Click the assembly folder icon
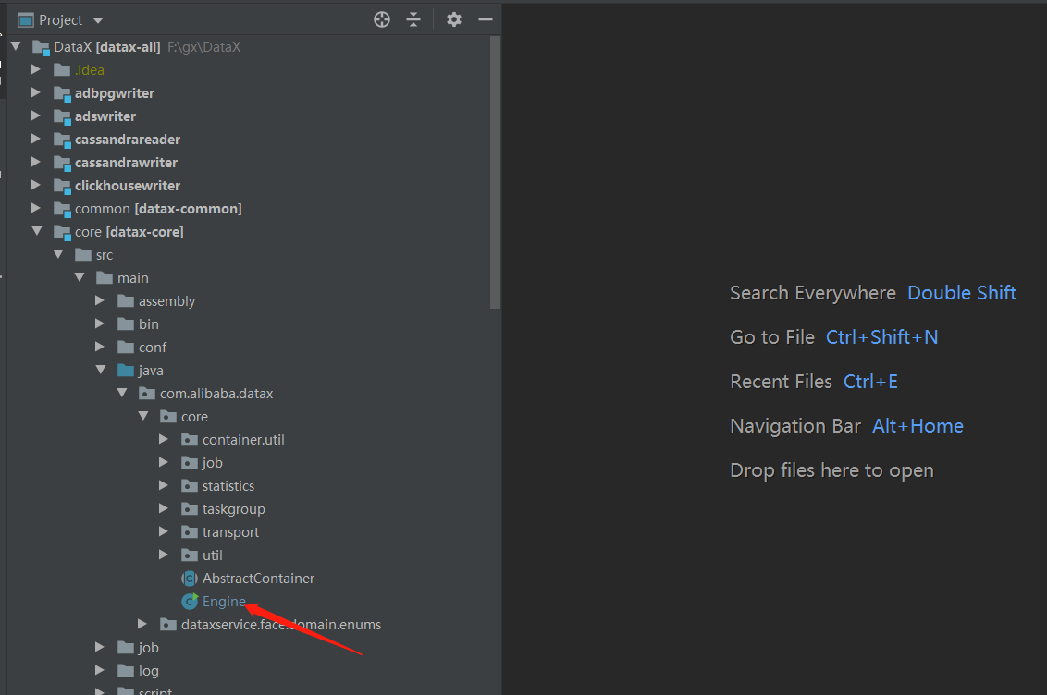 (x=126, y=300)
